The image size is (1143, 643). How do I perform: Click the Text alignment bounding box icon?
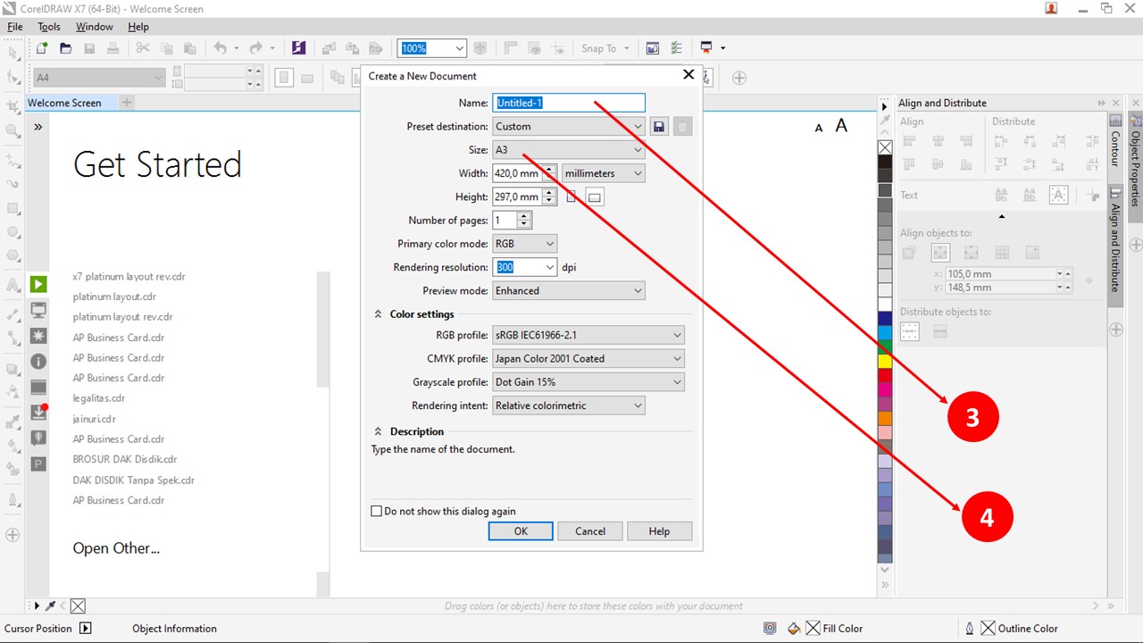pyautogui.click(x=1058, y=195)
